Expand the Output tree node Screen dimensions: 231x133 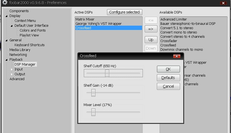(x=12, y=74)
